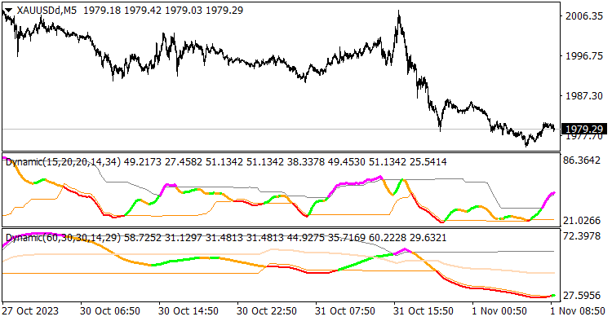Click the 58.7252 value in second Dynamic indicator
Viewport: 612px width, 321px height.
(143, 238)
